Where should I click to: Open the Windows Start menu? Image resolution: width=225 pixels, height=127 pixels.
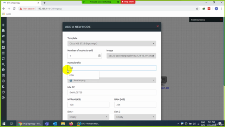click(x=4, y=123)
